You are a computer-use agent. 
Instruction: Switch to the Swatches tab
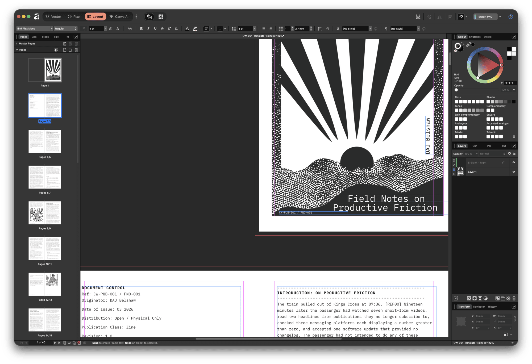[475, 37]
